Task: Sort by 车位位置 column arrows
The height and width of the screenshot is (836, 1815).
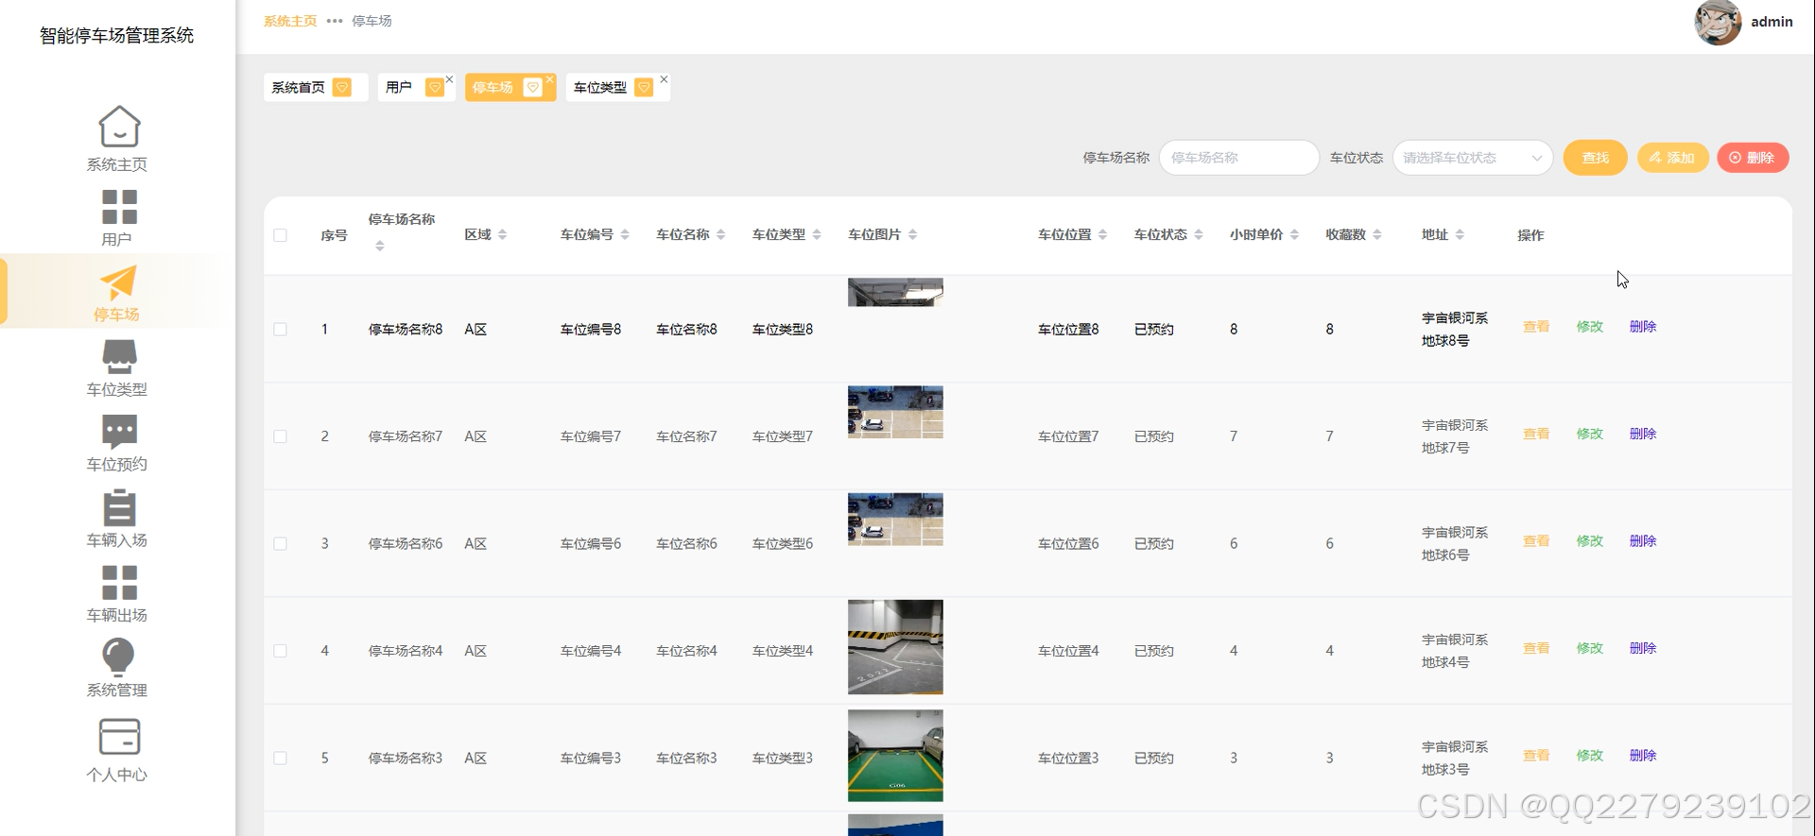Action: coord(1102,234)
